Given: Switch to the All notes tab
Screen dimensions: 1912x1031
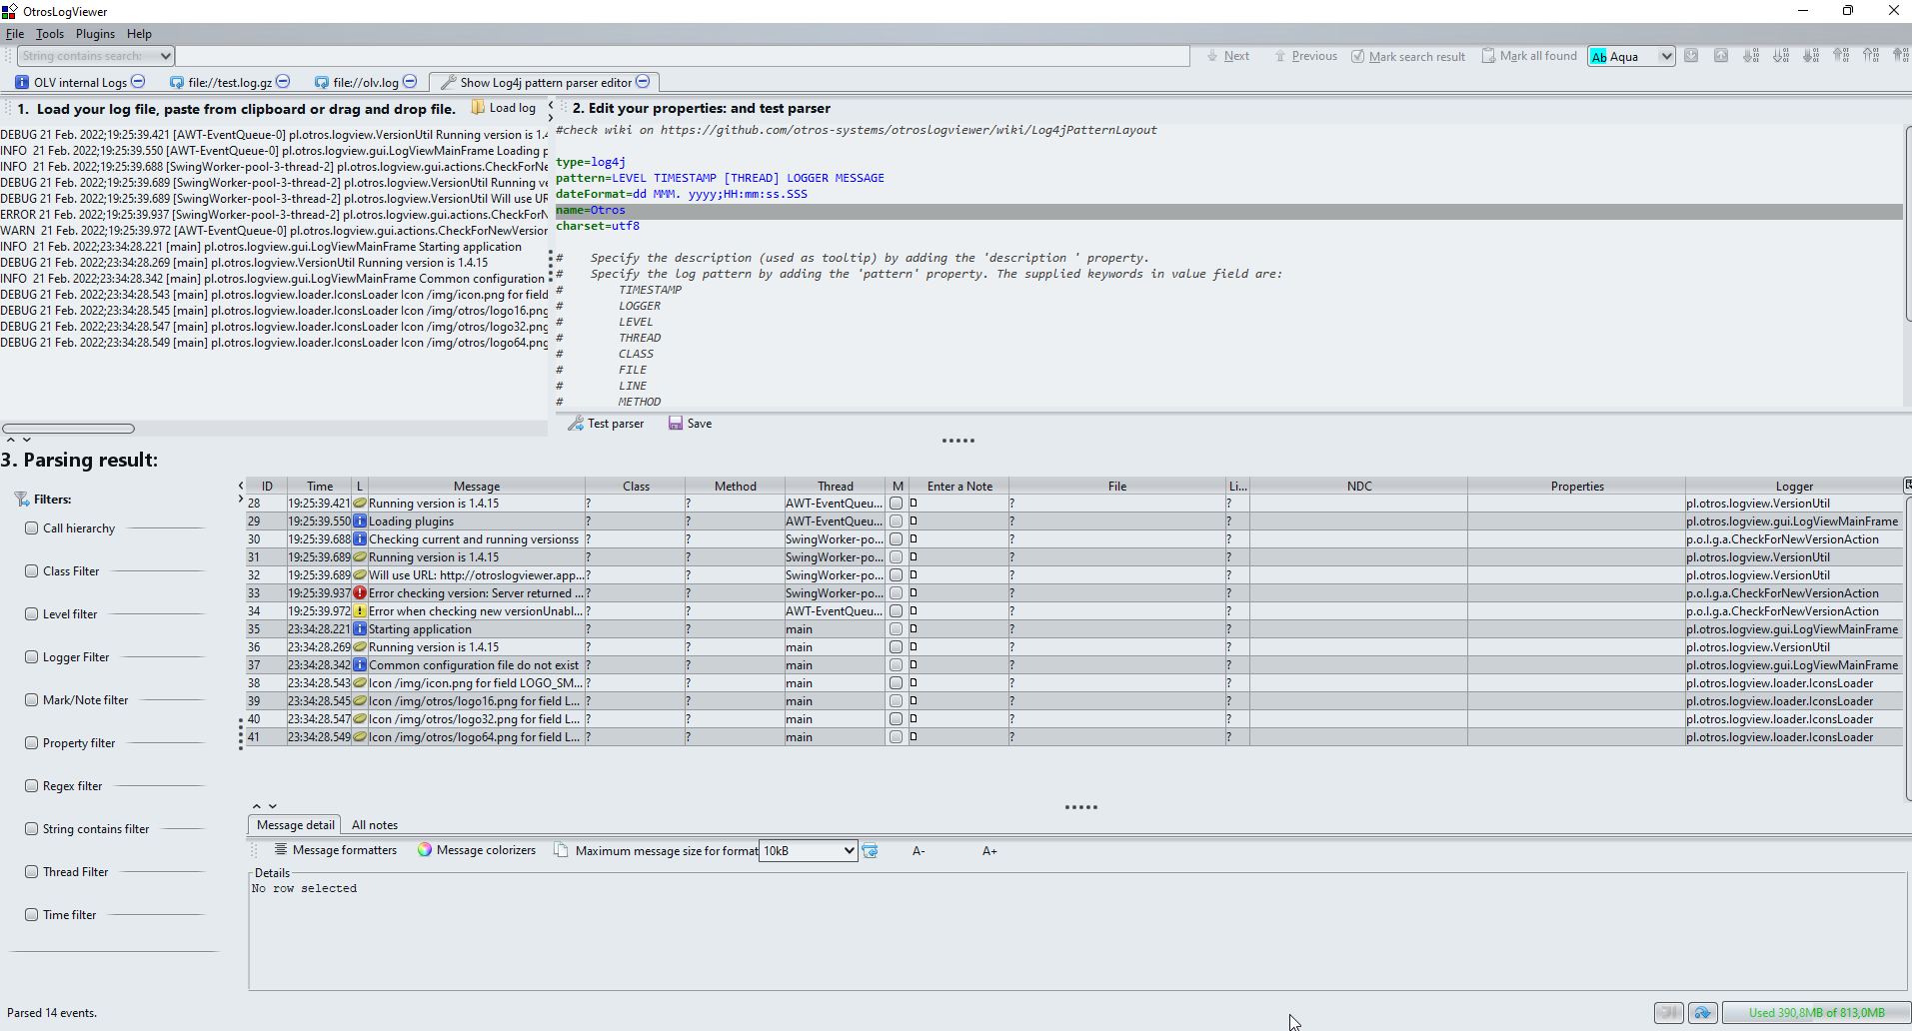Looking at the screenshot, I should [x=375, y=825].
